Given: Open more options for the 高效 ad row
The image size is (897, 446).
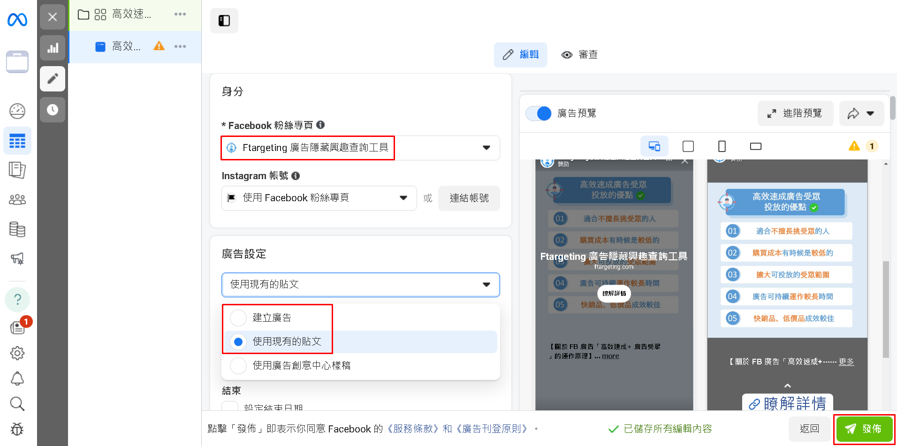Looking at the screenshot, I should tap(180, 46).
